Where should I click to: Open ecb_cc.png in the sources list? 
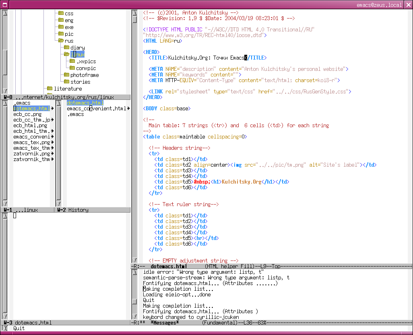(27, 114)
